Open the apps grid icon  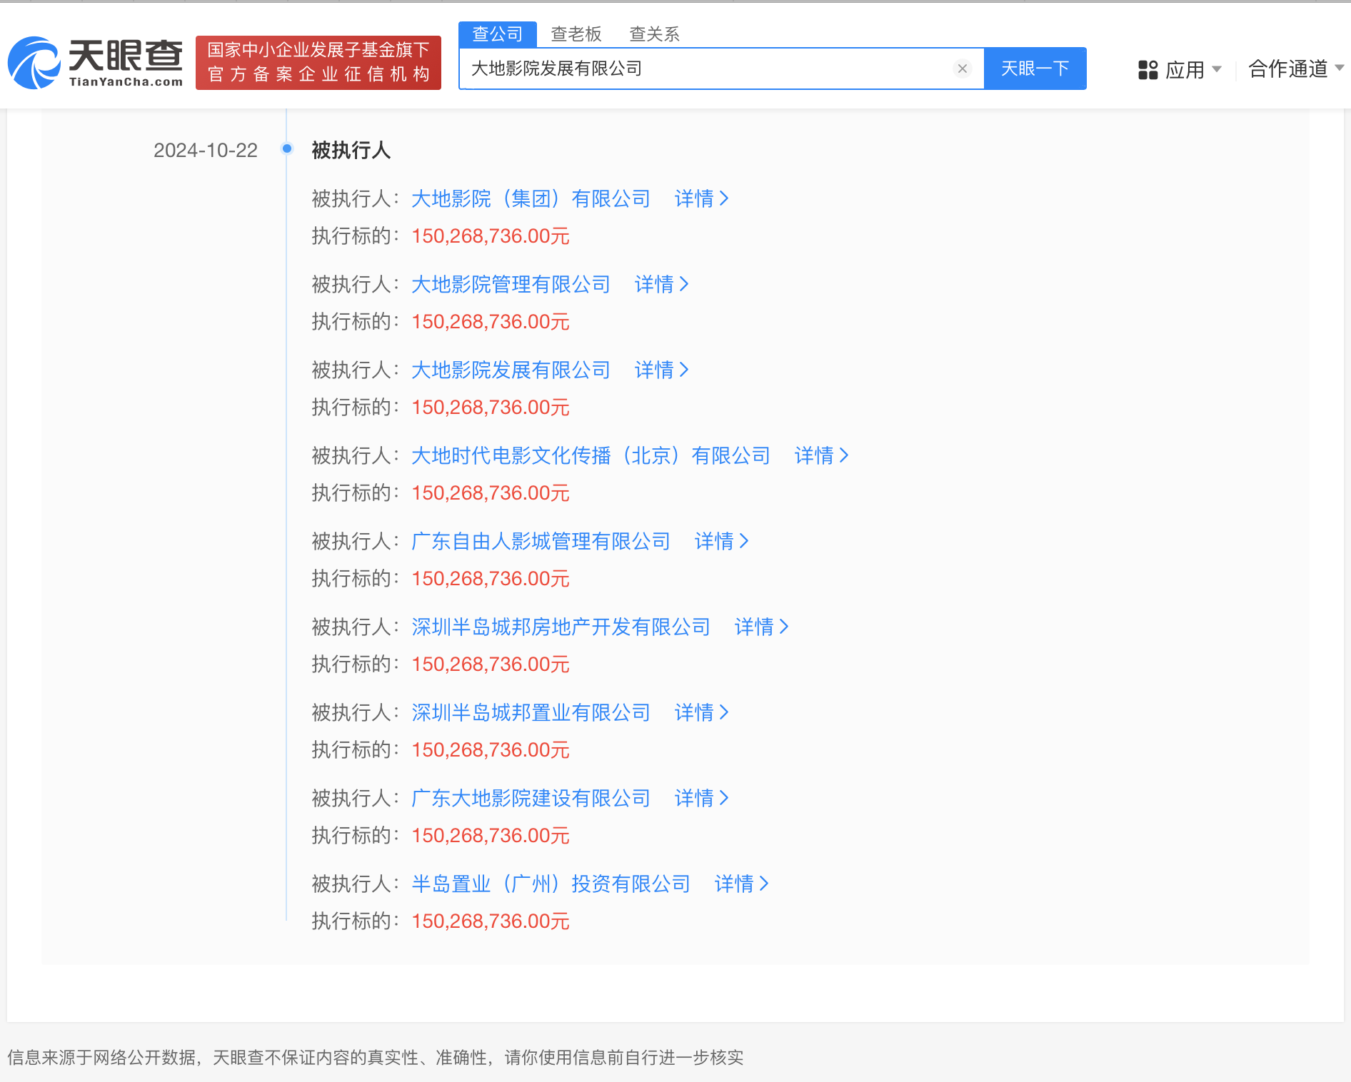pyautogui.click(x=1147, y=70)
